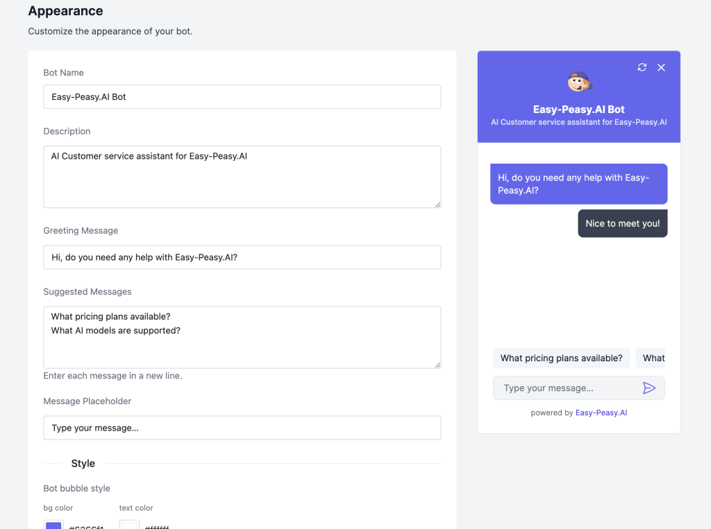Click the bot greeting bubble in preview
711x529 pixels.
[578, 184]
